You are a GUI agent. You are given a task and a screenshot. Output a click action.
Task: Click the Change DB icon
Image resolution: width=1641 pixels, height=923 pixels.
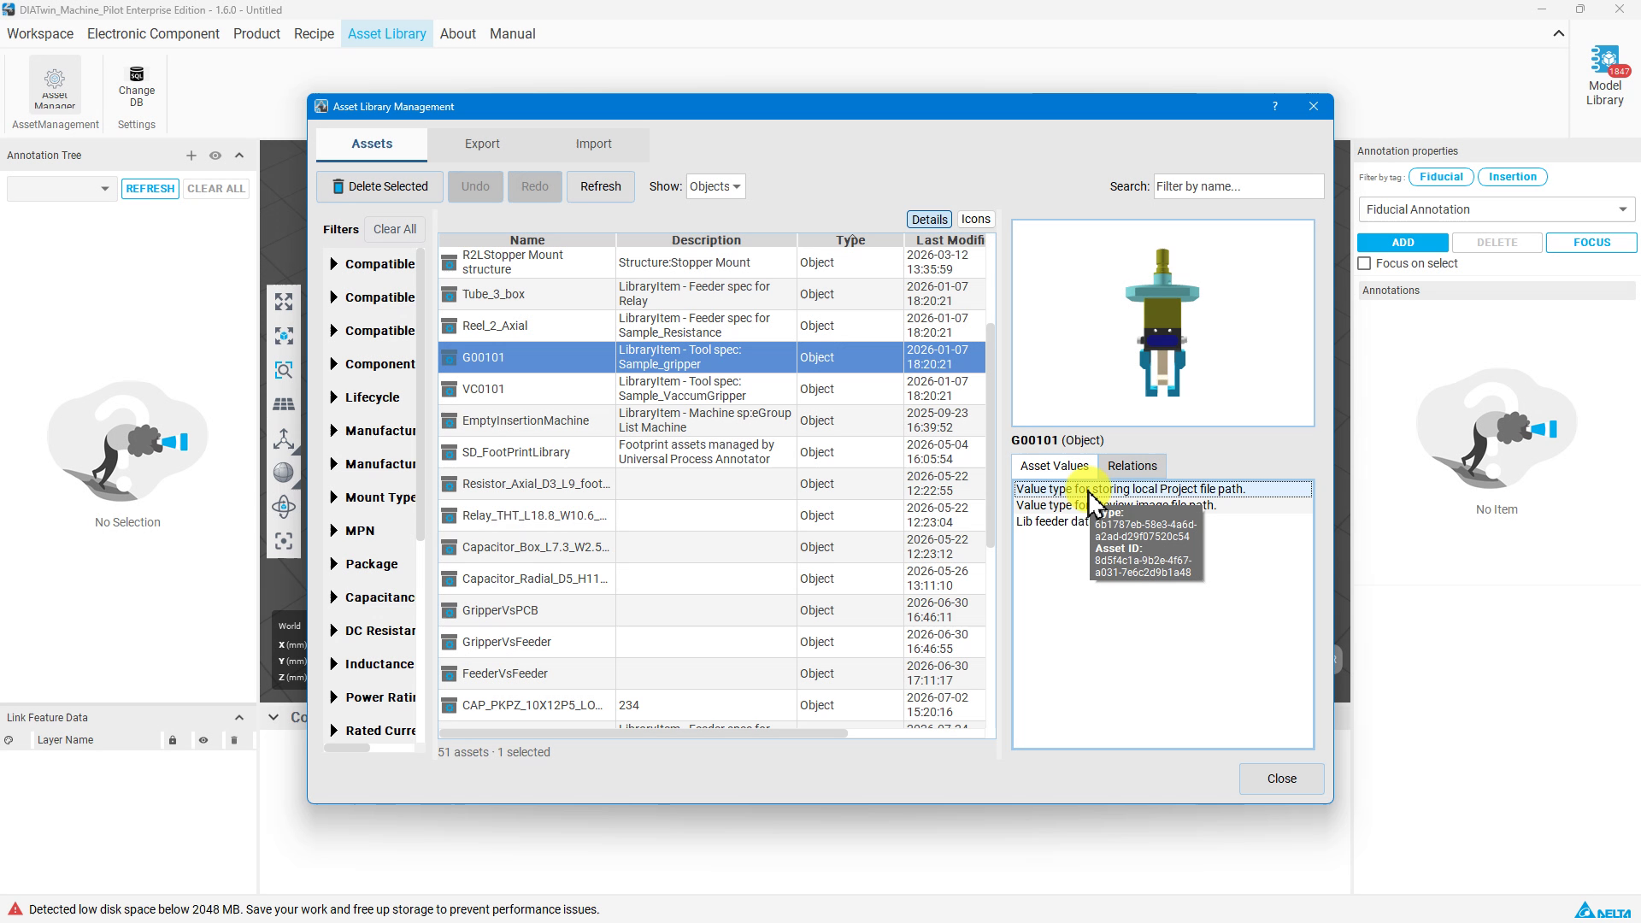point(137,75)
